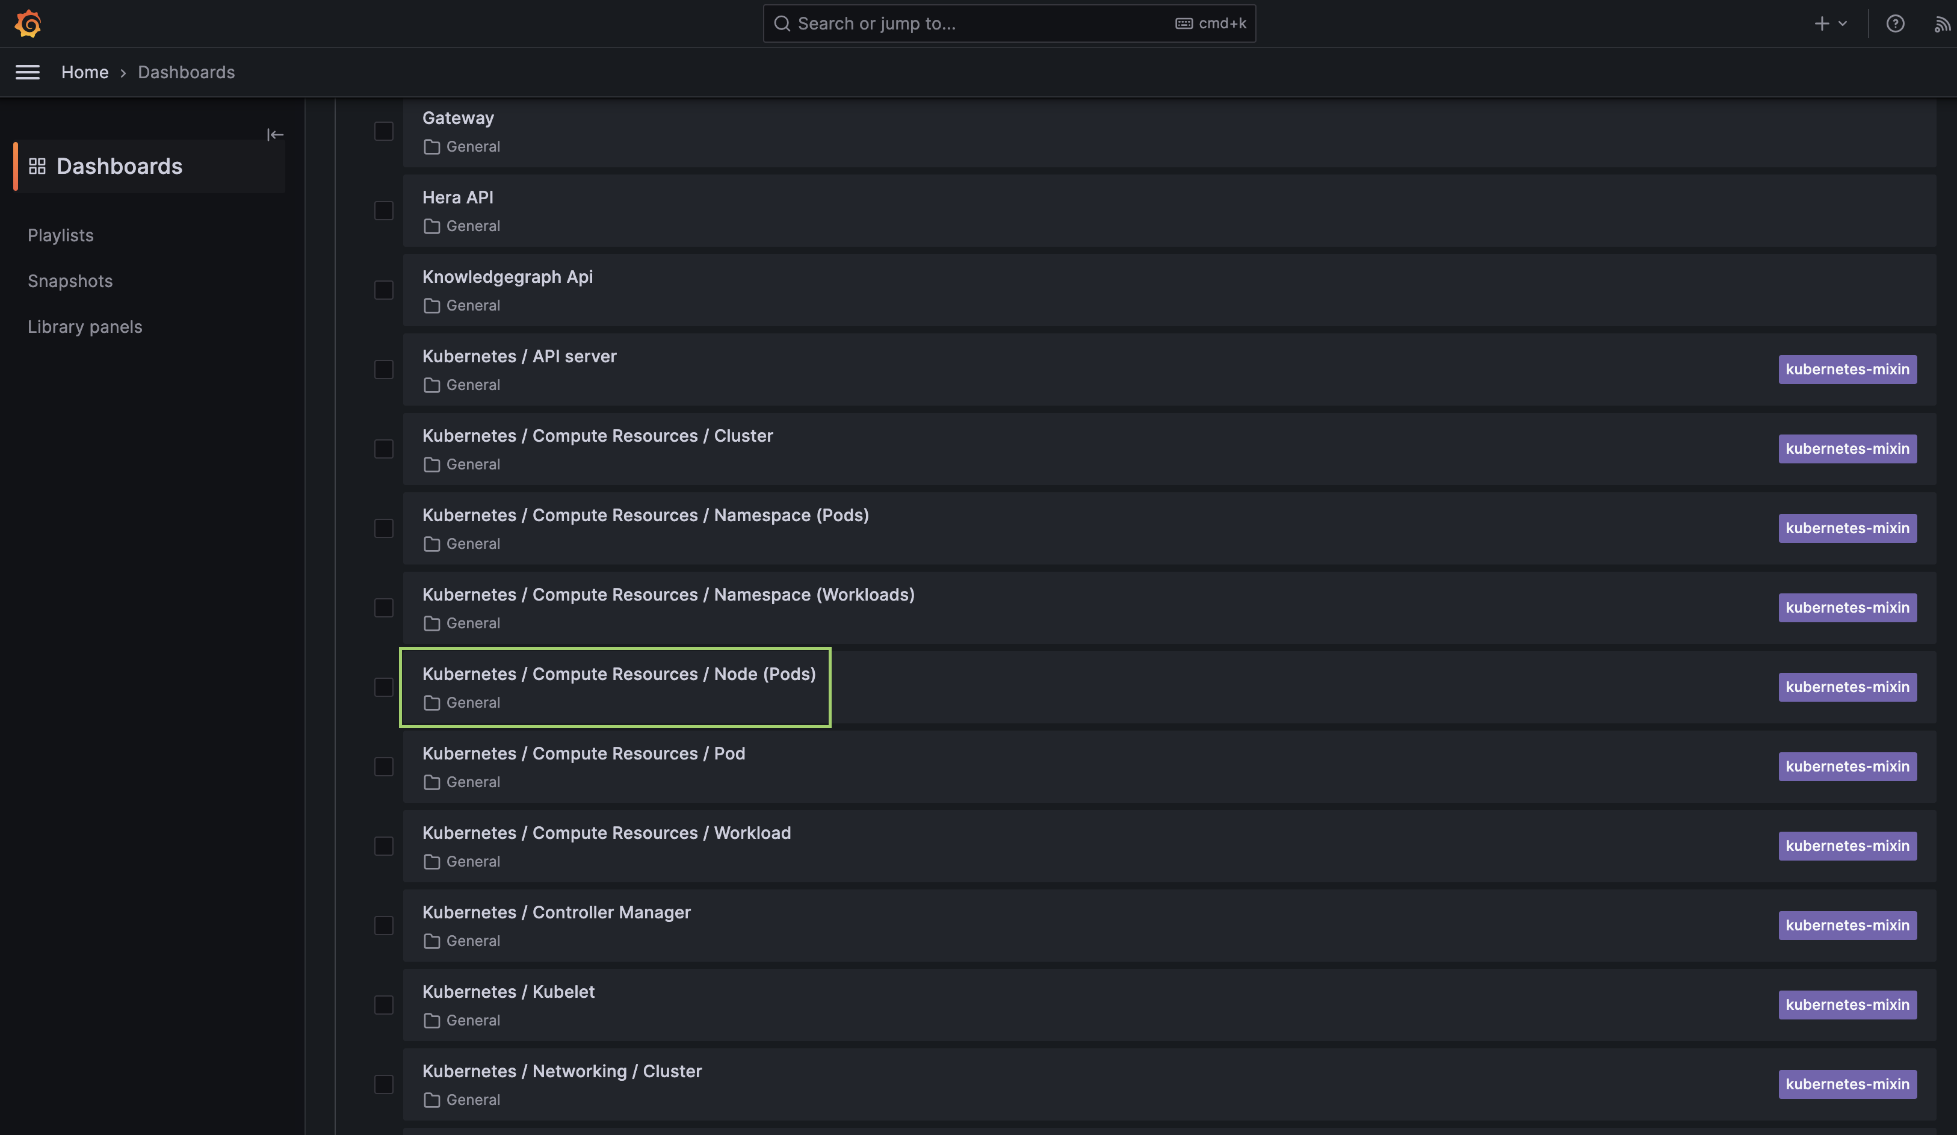Check the Compute Resources / Workload checkbox

point(383,846)
